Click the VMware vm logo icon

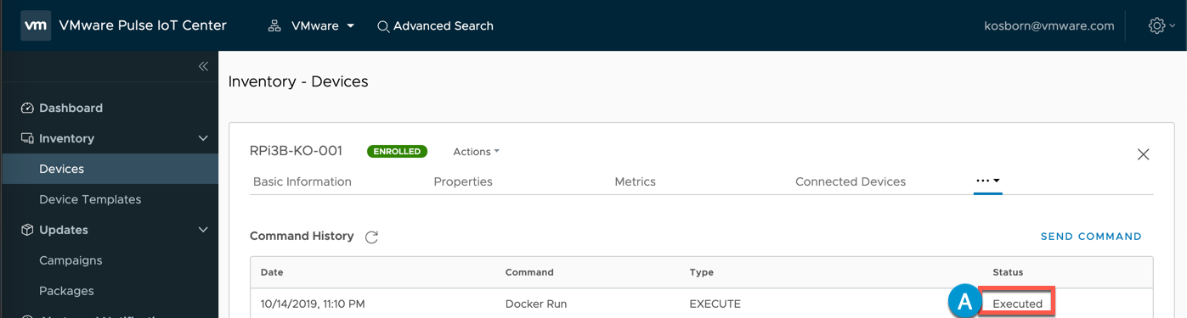[x=36, y=25]
